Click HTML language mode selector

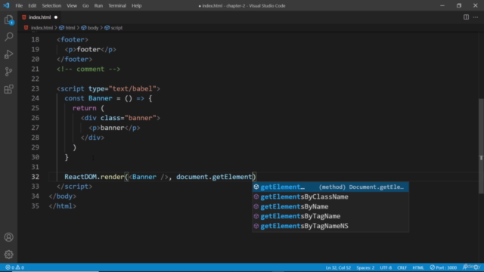[418, 267]
